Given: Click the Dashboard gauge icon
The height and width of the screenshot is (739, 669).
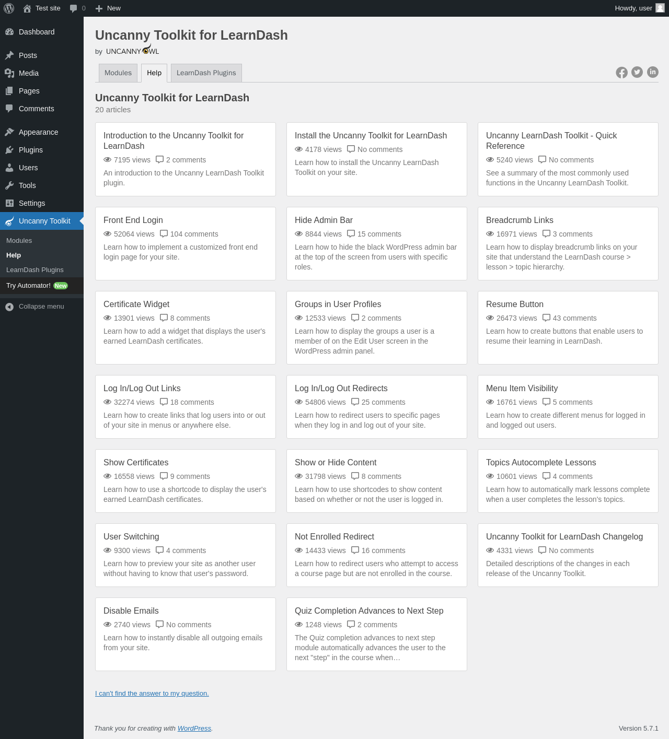Looking at the screenshot, I should 9,32.
